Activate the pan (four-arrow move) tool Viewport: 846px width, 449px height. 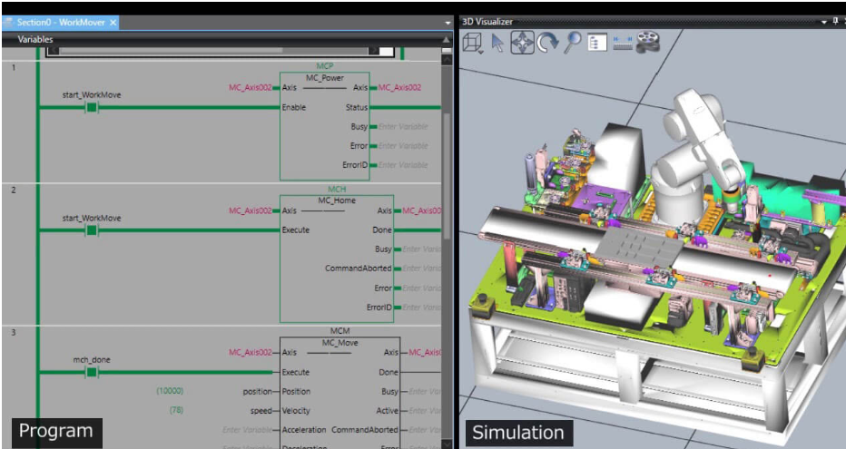pos(522,43)
